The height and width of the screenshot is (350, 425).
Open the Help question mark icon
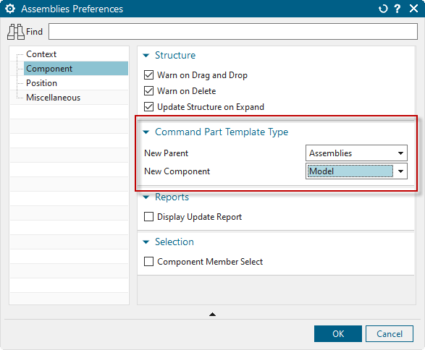click(397, 9)
